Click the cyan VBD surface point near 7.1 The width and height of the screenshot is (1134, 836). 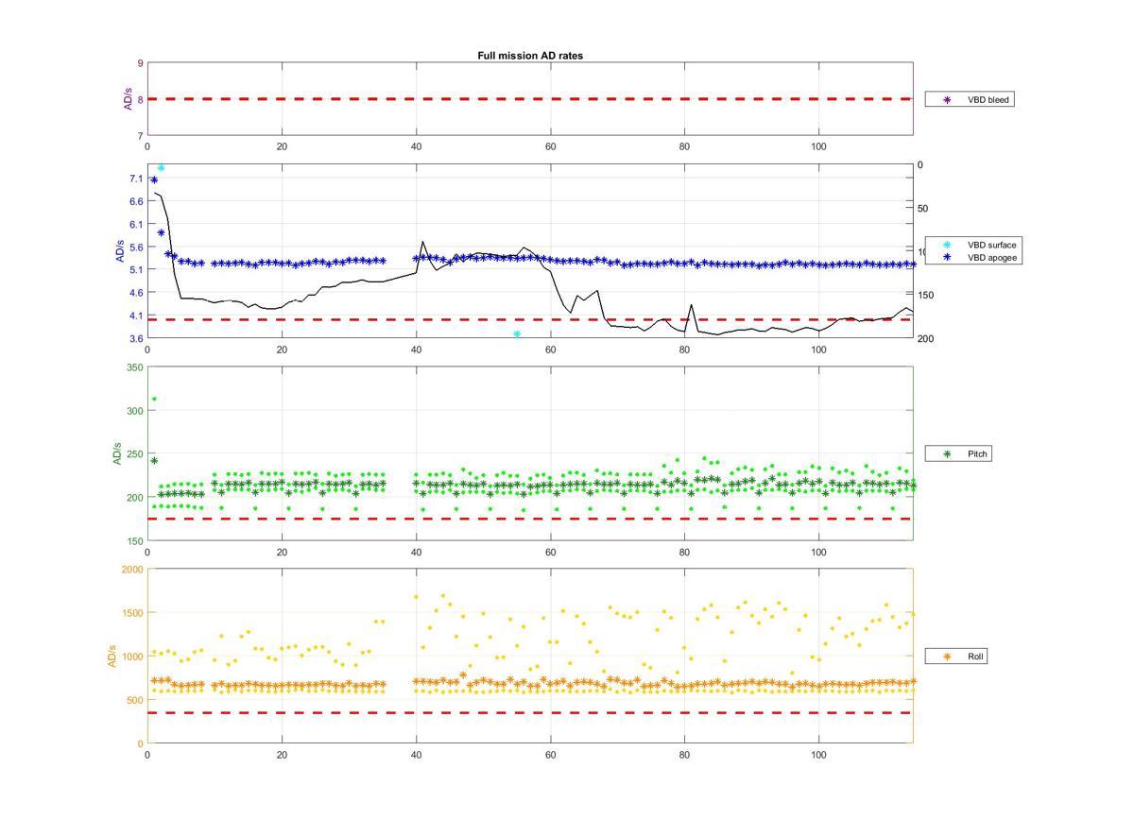(161, 167)
